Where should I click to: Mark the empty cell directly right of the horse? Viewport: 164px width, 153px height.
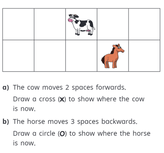(x=144, y=56)
